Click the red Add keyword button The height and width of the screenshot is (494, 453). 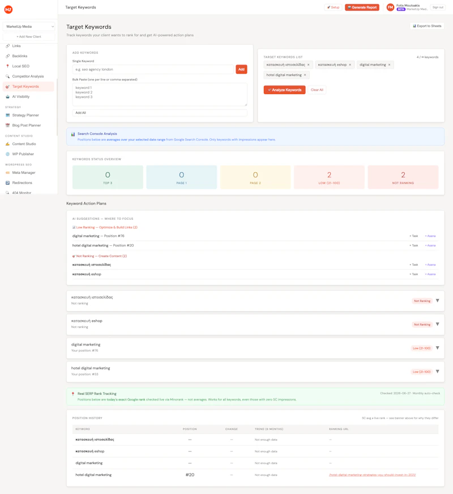(241, 69)
